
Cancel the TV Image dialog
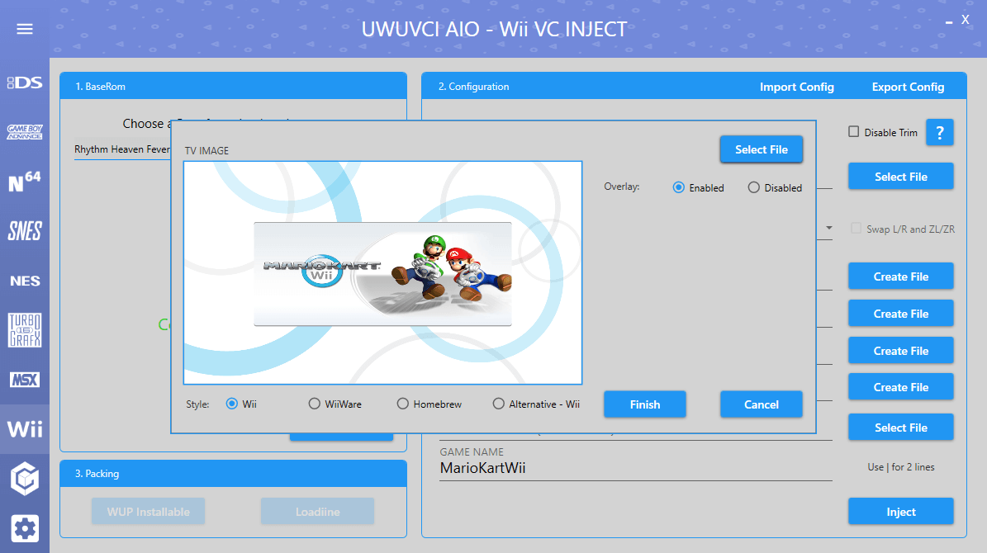[x=761, y=404]
